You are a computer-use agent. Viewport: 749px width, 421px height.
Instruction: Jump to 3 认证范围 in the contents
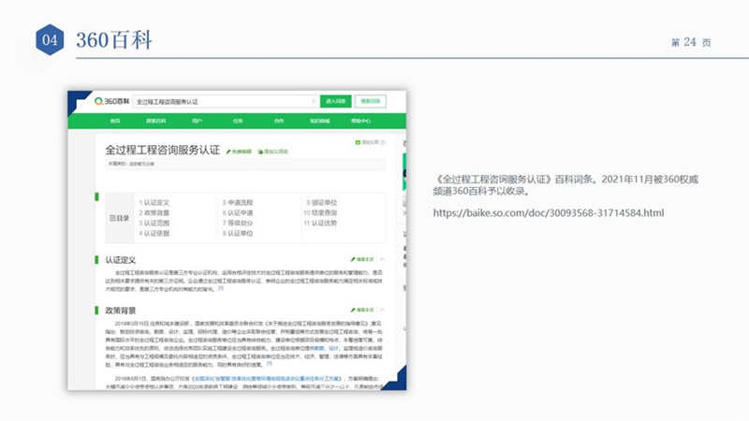154,223
